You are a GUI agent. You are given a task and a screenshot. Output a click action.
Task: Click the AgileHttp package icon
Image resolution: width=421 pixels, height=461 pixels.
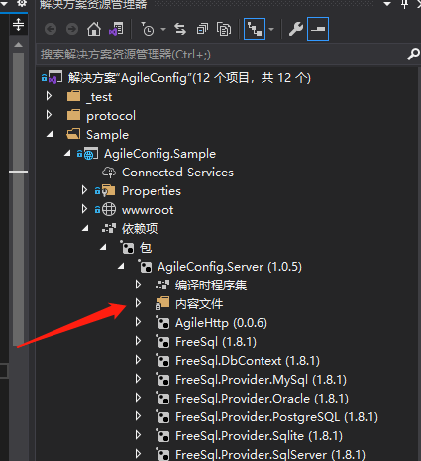tap(162, 323)
